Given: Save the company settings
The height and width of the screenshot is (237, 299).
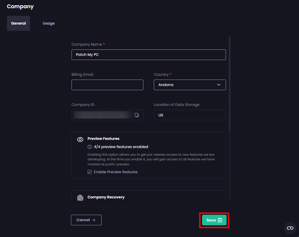Looking at the screenshot, I should click(x=214, y=220).
